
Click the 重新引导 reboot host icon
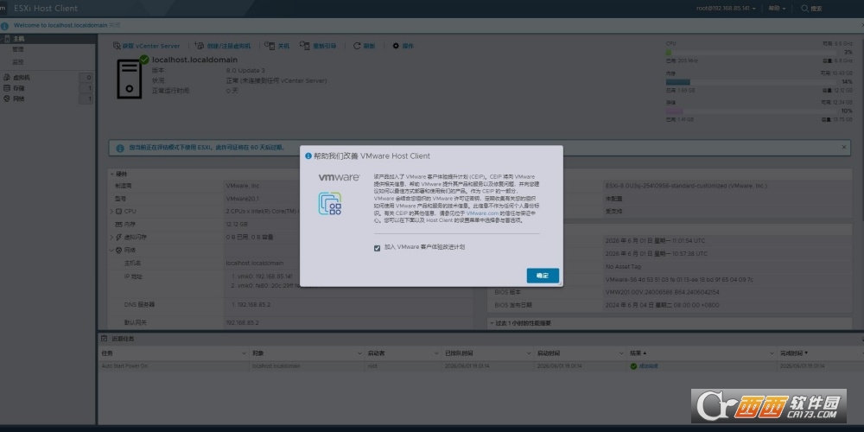305,46
